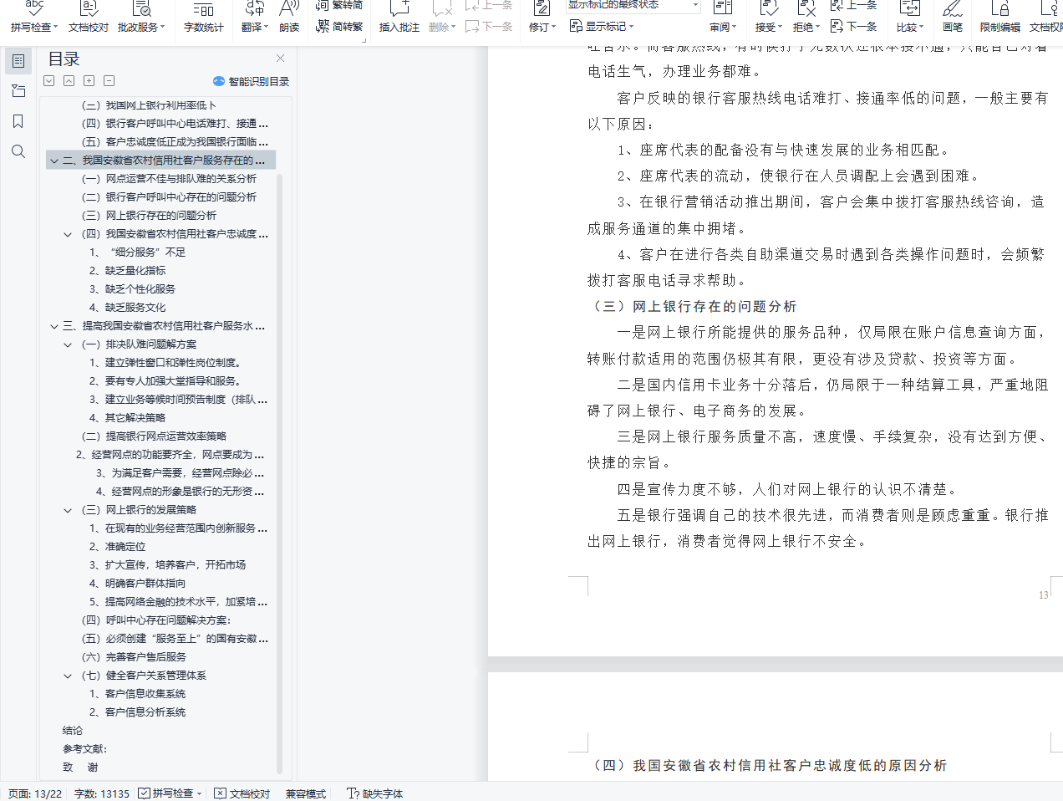Open the 比较 compare documents tool
Viewport: 1063px width, 801px height.
tap(909, 17)
